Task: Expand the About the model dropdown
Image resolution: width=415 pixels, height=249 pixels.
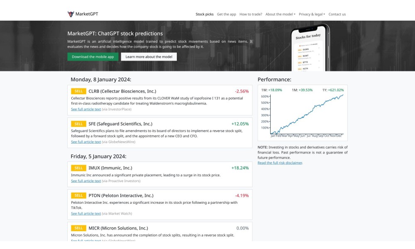Action: point(280,14)
